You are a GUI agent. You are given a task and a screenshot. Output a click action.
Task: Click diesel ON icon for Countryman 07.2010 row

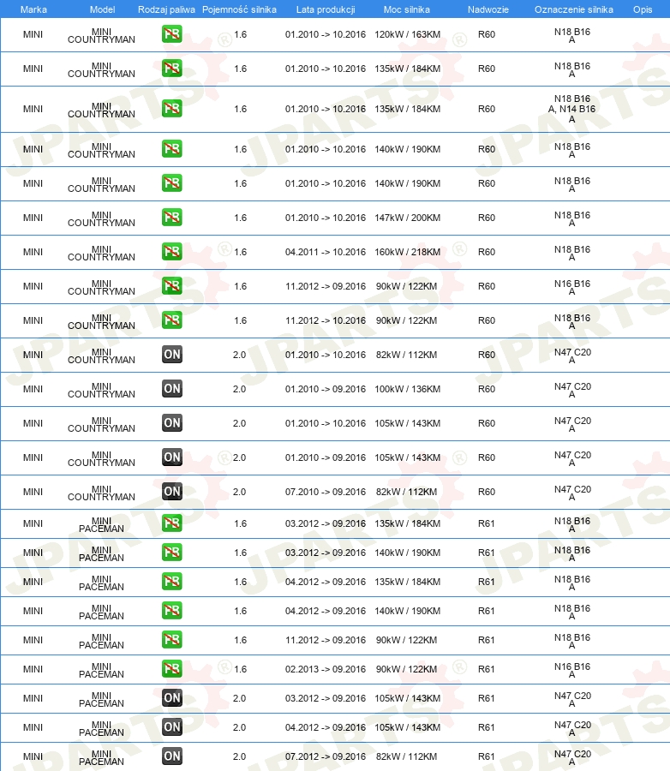[x=172, y=491]
